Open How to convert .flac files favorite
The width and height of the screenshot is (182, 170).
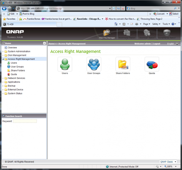tap(120, 19)
